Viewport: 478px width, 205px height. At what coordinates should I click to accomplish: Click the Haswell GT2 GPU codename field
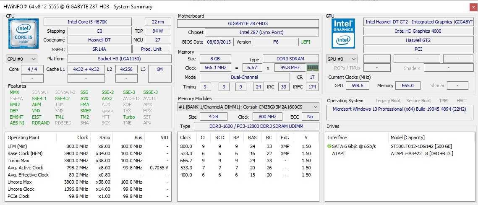[x=418, y=40]
